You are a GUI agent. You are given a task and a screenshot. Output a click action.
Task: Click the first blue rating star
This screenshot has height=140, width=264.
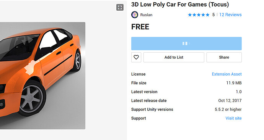[190, 15]
